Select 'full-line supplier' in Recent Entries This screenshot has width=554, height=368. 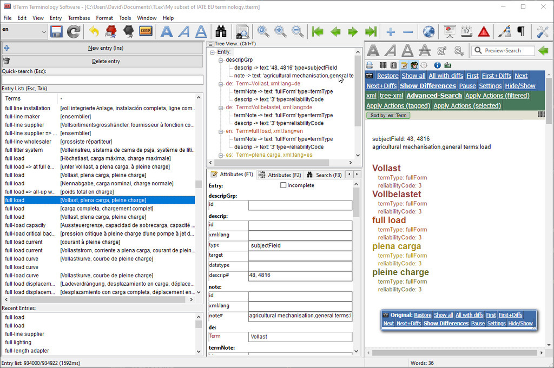click(x=25, y=334)
